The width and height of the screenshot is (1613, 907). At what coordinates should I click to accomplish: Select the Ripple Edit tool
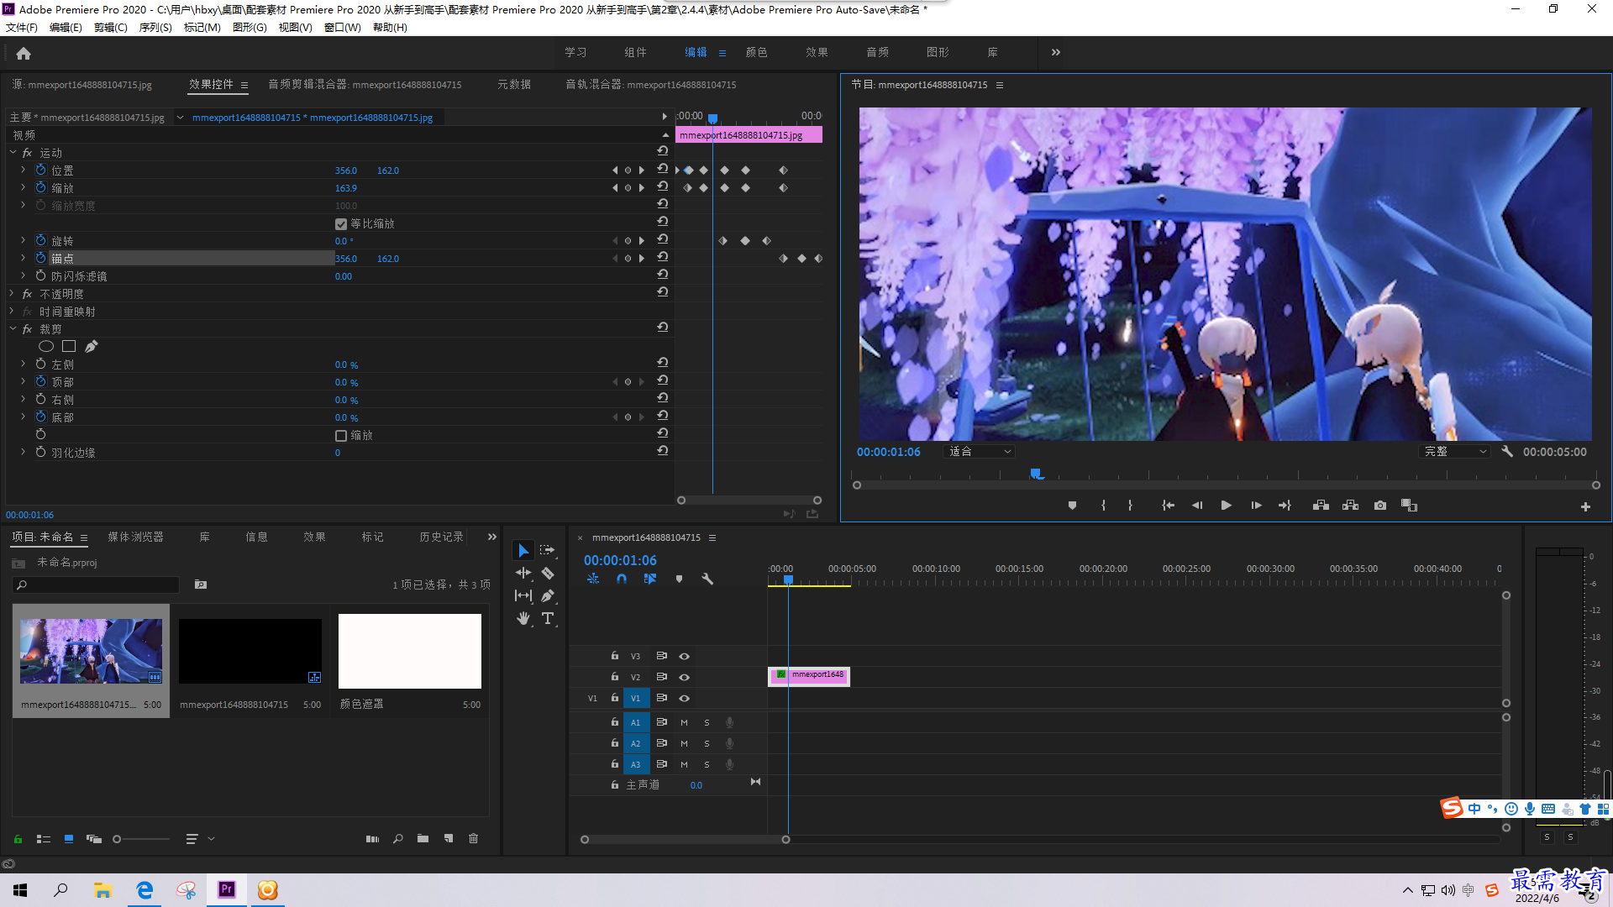pos(523,574)
